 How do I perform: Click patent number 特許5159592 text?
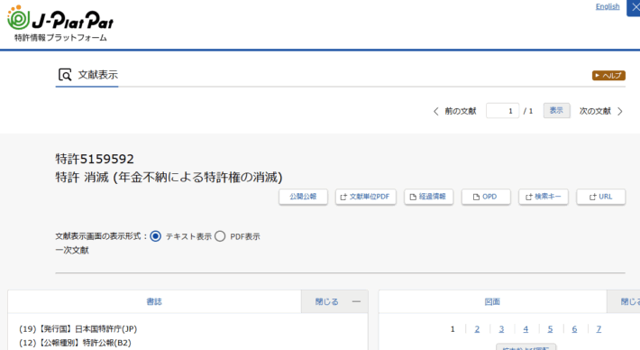tap(95, 159)
